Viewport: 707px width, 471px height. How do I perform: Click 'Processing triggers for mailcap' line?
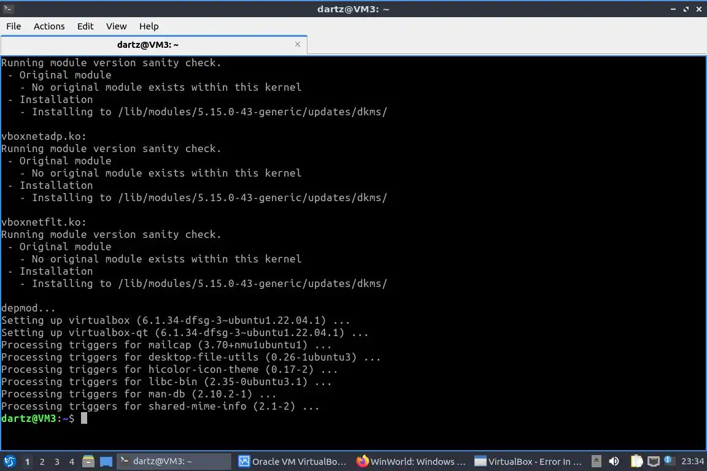point(166,345)
